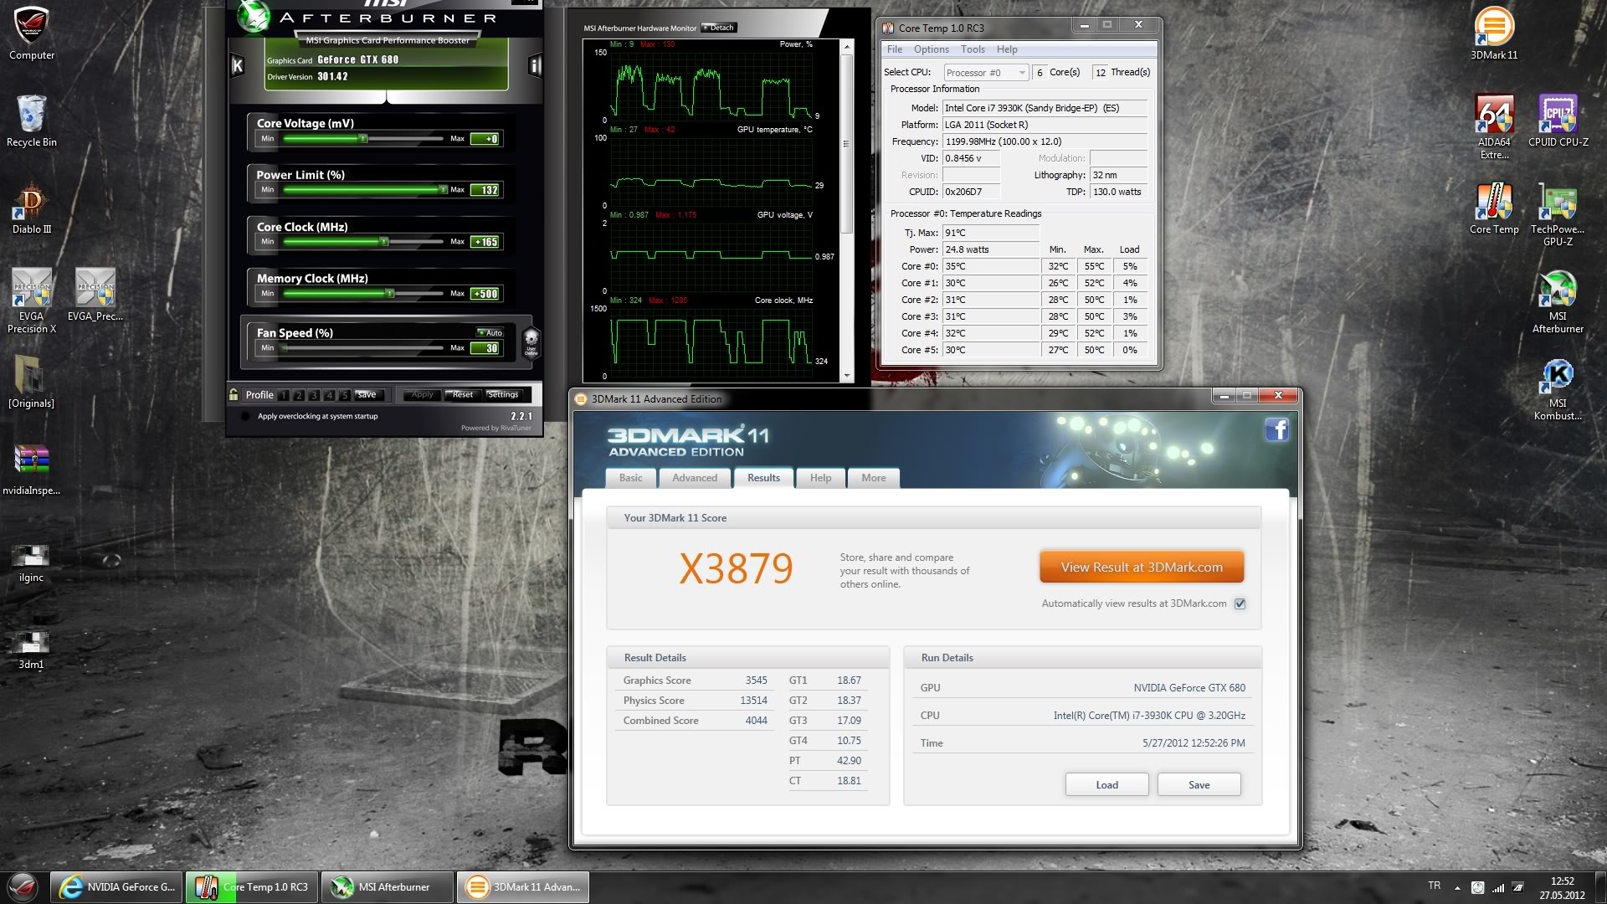Launch the Core Temp desktop shortcut

tap(1494, 208)
